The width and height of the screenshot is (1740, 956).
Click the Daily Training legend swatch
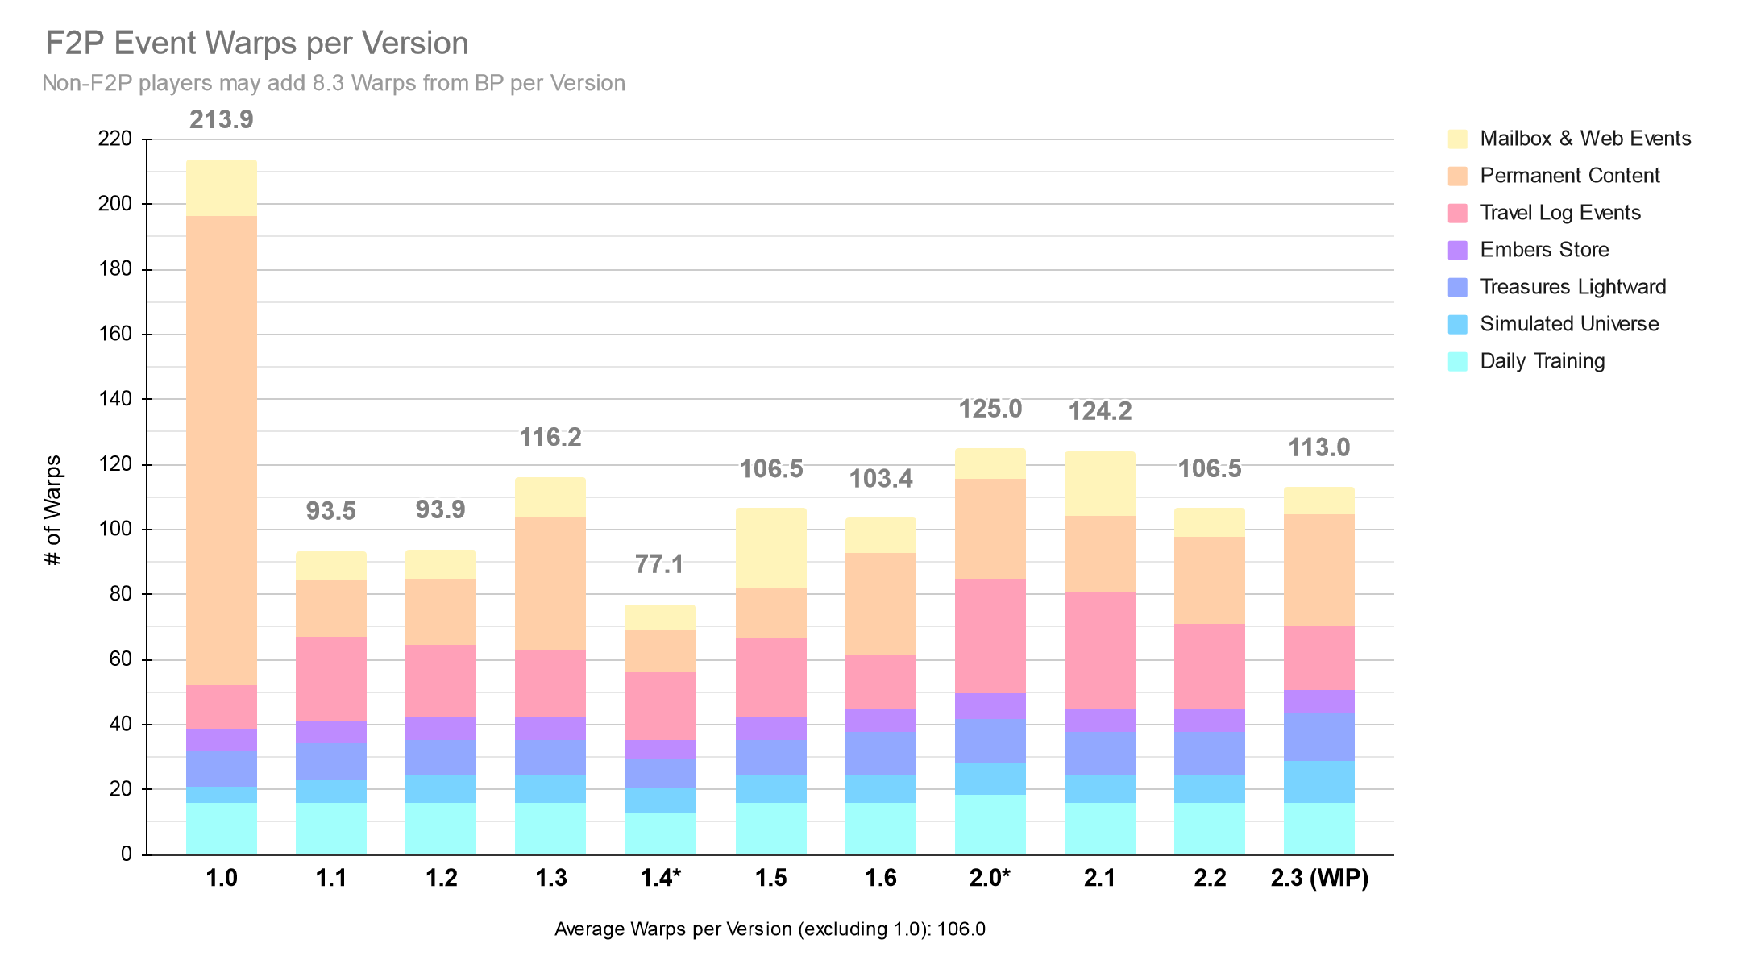tap(1457, 361)
